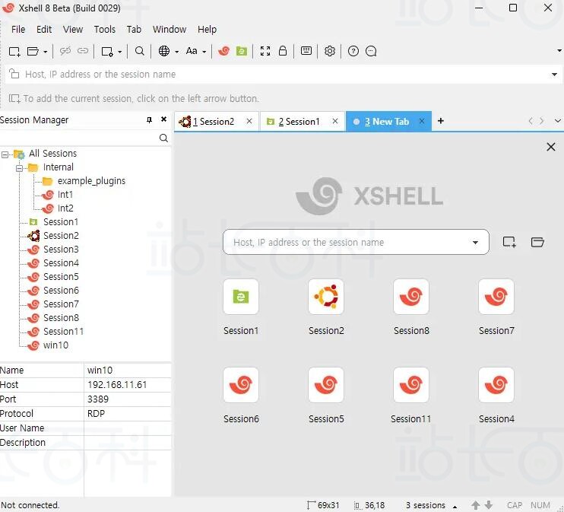Click the New session toolbar icon
The height and width of the screenshot is (512, 564).
(14, 52)
